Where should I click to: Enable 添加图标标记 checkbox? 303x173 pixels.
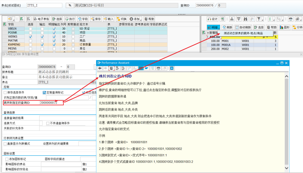click(7, 159)
